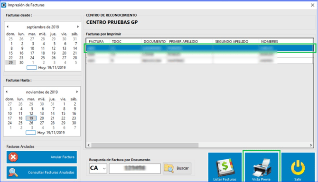Viewport: 318px width, 182px height.
Task: Click the app icon in the title bar
Action: (4, 5)
